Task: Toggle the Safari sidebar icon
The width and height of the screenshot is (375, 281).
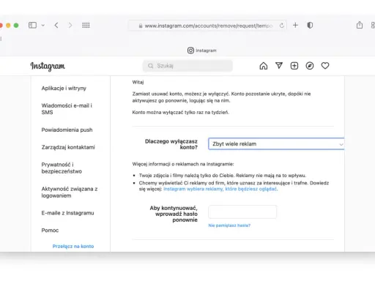Action: click(32, 25)
